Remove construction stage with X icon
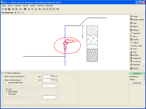146x109 pixels. [19, 13]
